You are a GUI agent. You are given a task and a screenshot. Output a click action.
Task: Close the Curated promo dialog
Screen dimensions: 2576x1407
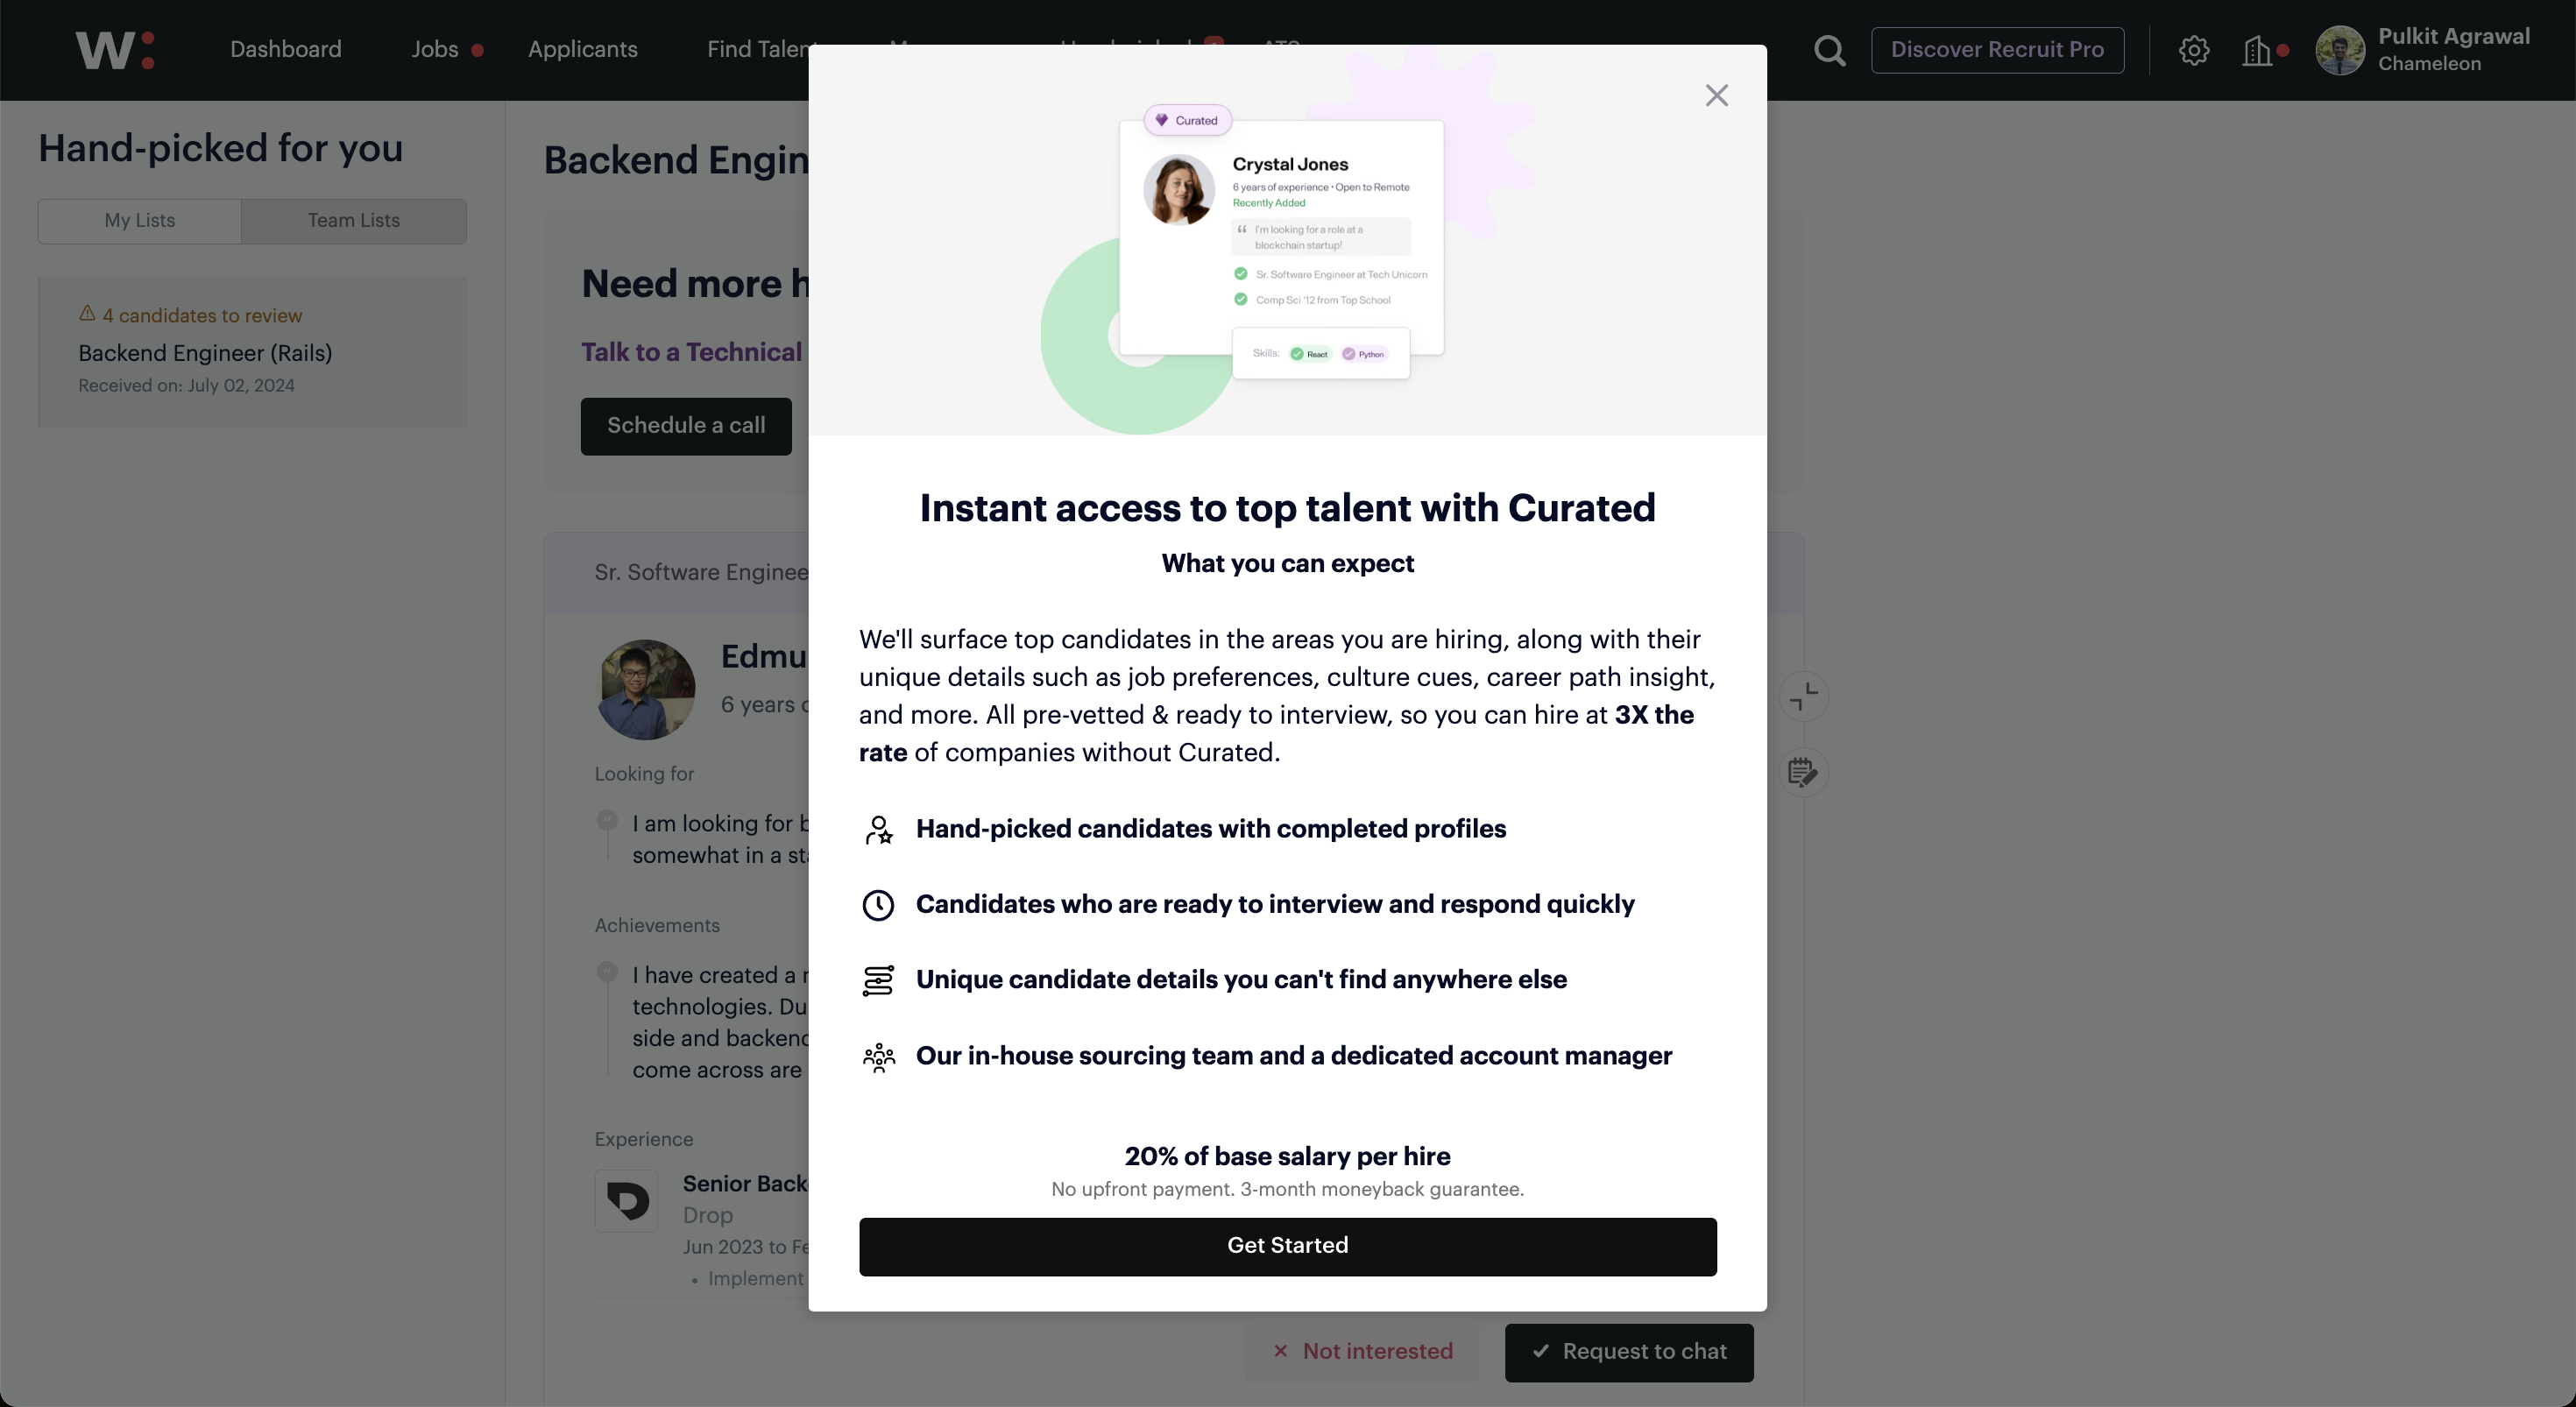pyautogui.click(x=1716, y=95)
